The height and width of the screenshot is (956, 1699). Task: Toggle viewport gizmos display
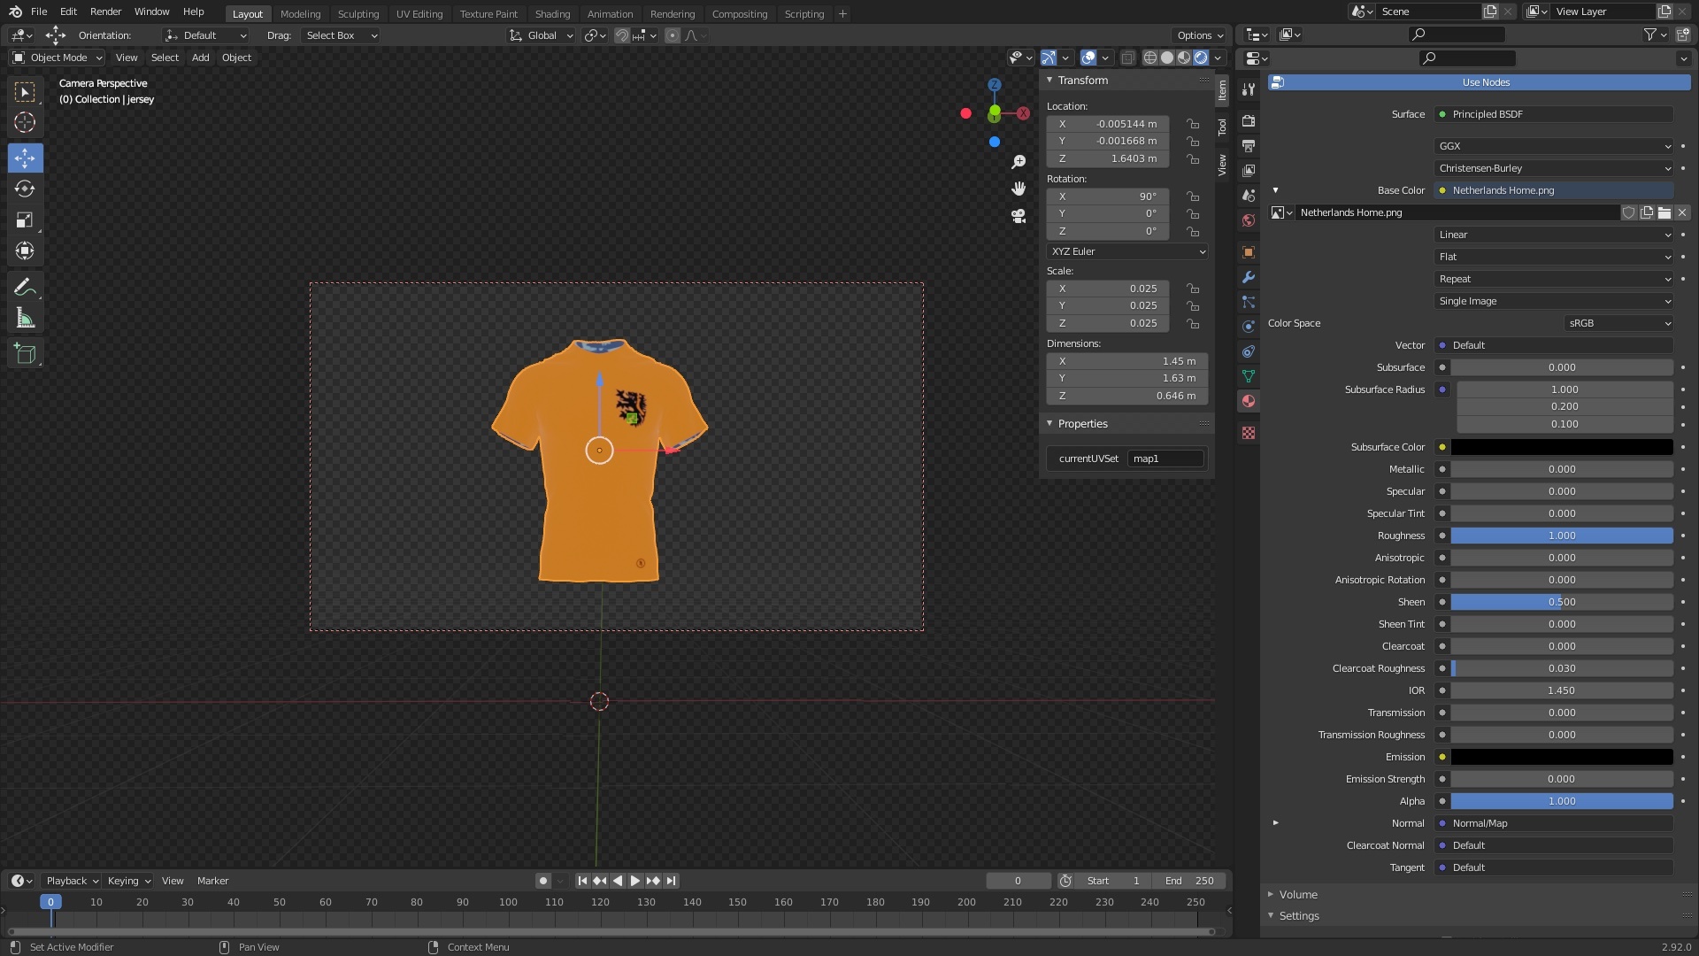1049,58
